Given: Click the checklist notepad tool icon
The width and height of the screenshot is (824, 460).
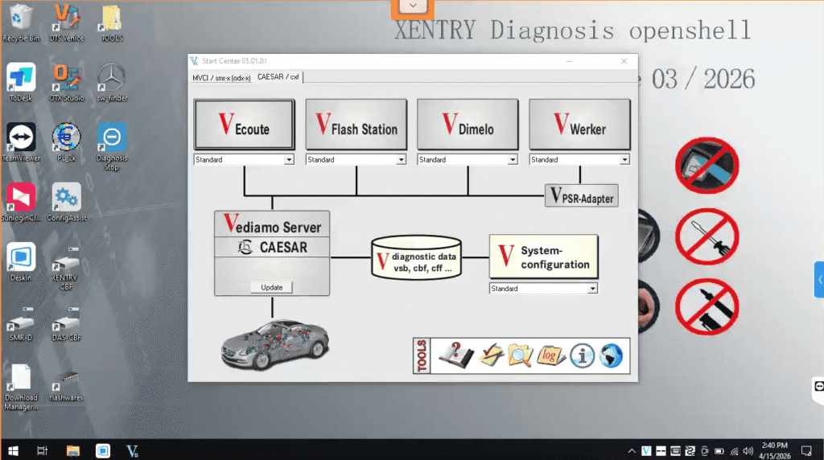Looking at the screenshot, I should pos(491,355).
